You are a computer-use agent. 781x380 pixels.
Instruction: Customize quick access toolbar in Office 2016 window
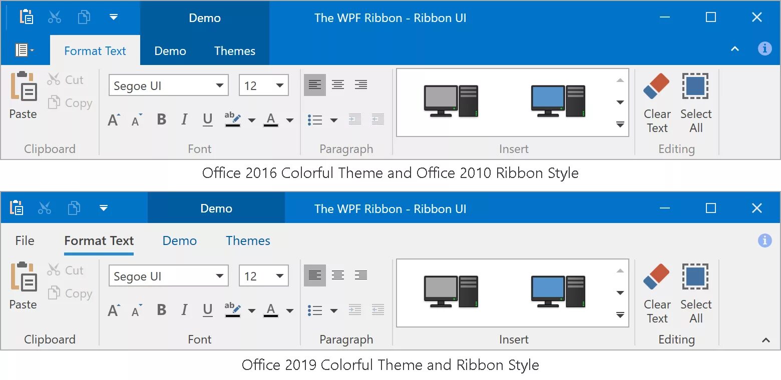coord(114,17)
